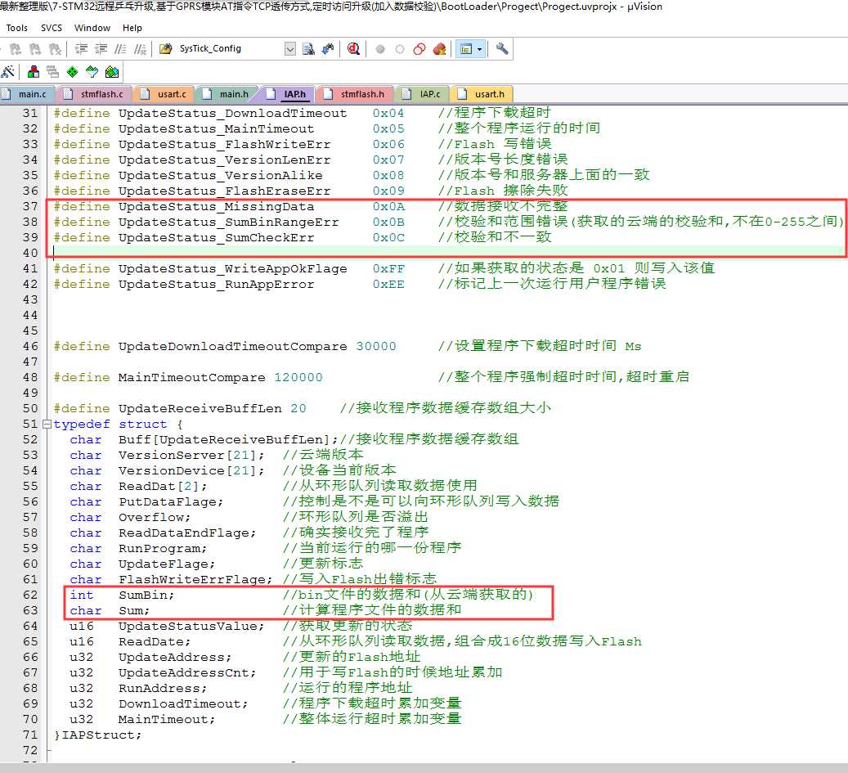Insert breakpoint gray dot icon
The image size is (848, 773).
(380, 49)
